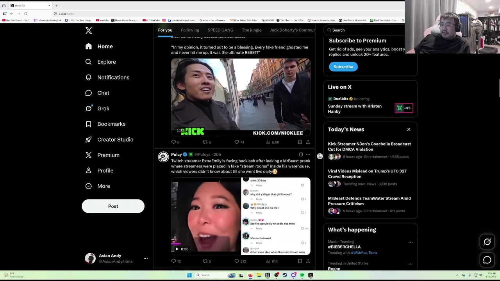Open the #WithYou trending link
Image resolution: width=500 pixels, height=281 pixels.
pos(359,253)
